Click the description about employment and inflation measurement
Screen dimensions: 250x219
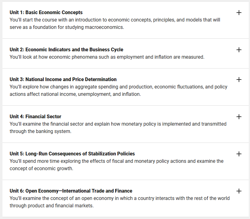(x=107, y=57)
